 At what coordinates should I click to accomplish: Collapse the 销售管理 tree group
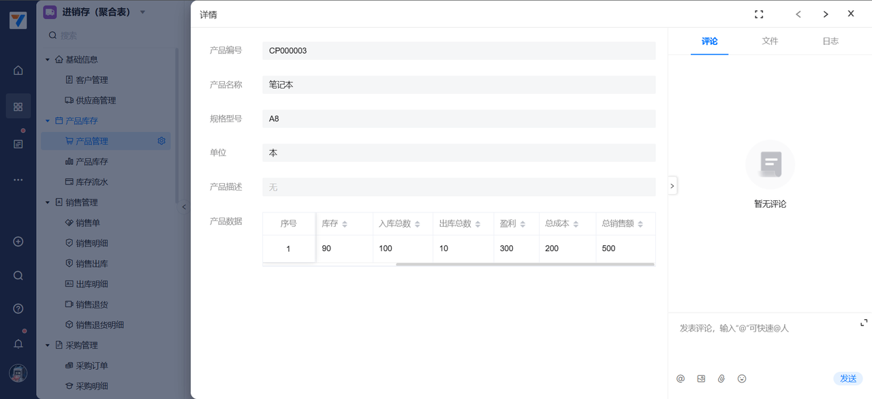(48, 202)
